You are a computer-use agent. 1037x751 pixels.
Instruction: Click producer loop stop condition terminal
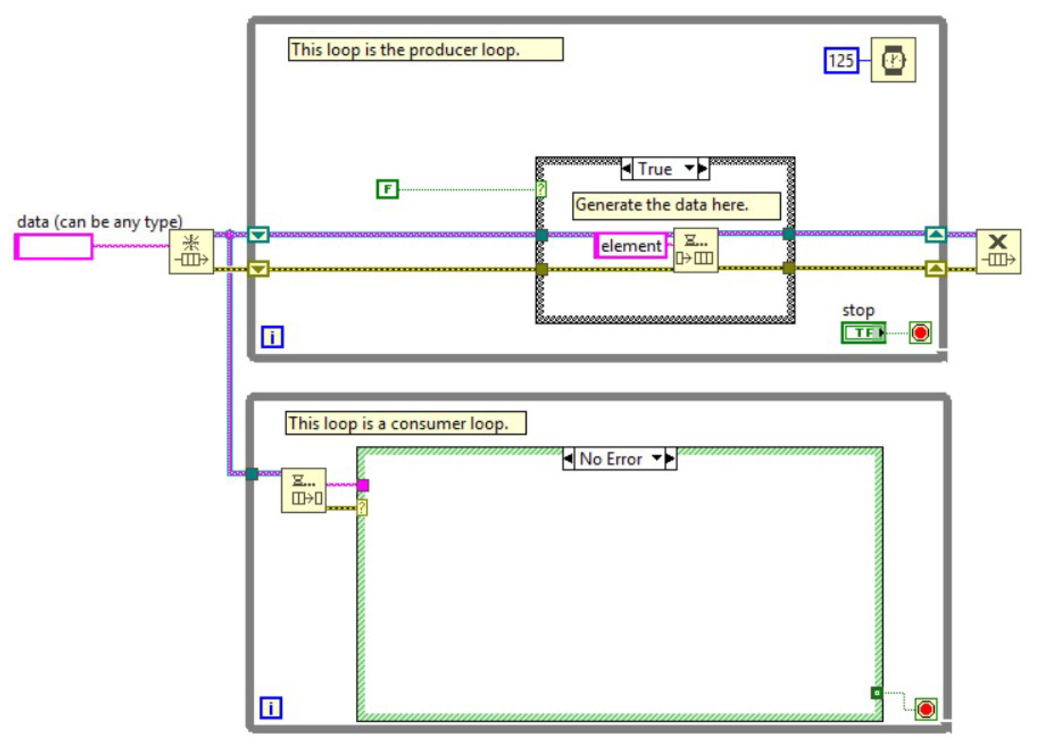pyautogui.click(x=920, y=332)
